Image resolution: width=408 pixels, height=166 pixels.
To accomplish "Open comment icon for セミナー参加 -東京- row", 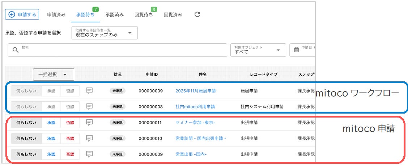I will coord(89,122).
